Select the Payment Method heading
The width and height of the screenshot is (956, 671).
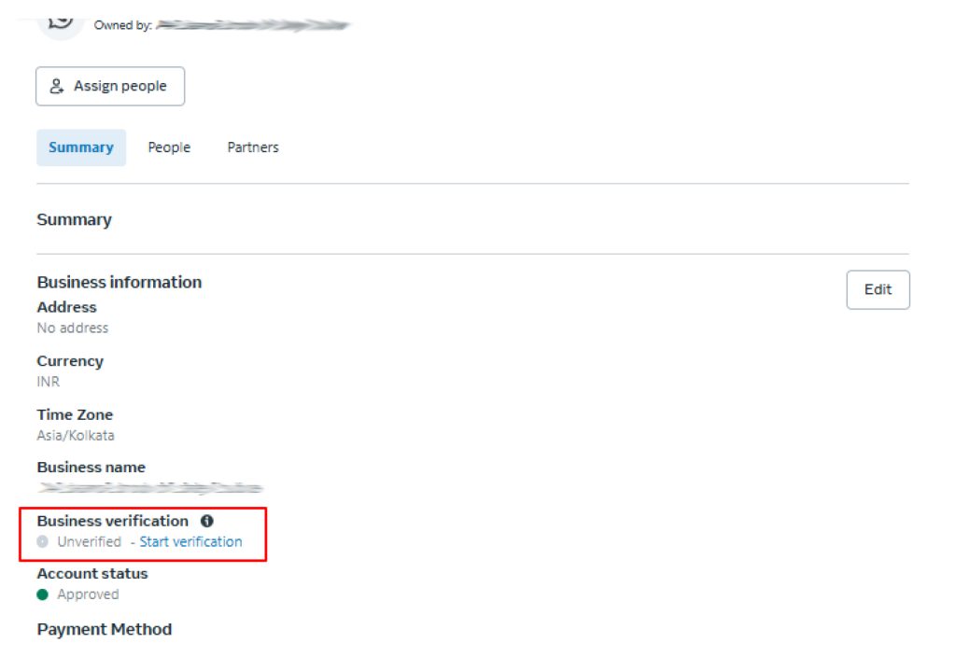click(105, 629)
